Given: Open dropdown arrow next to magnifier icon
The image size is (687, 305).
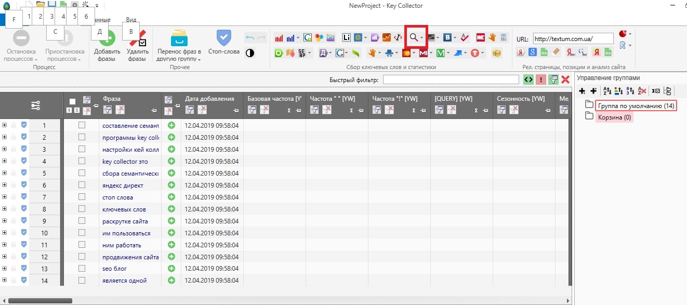Looking at the screenshot, I should pyautogui.click(x=422, y=38).
